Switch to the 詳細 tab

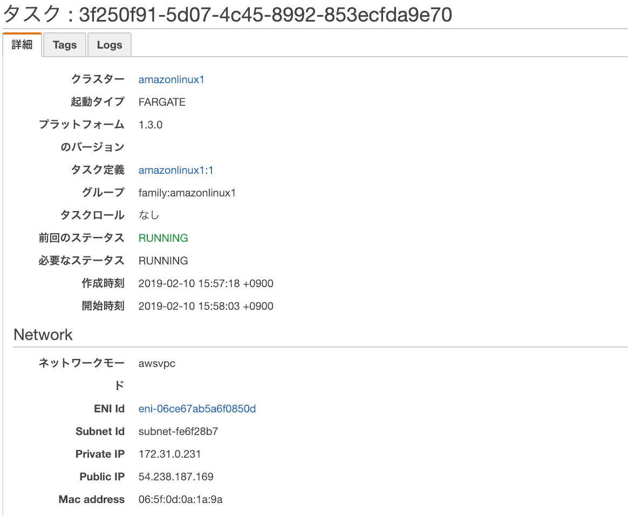(22, 44)
